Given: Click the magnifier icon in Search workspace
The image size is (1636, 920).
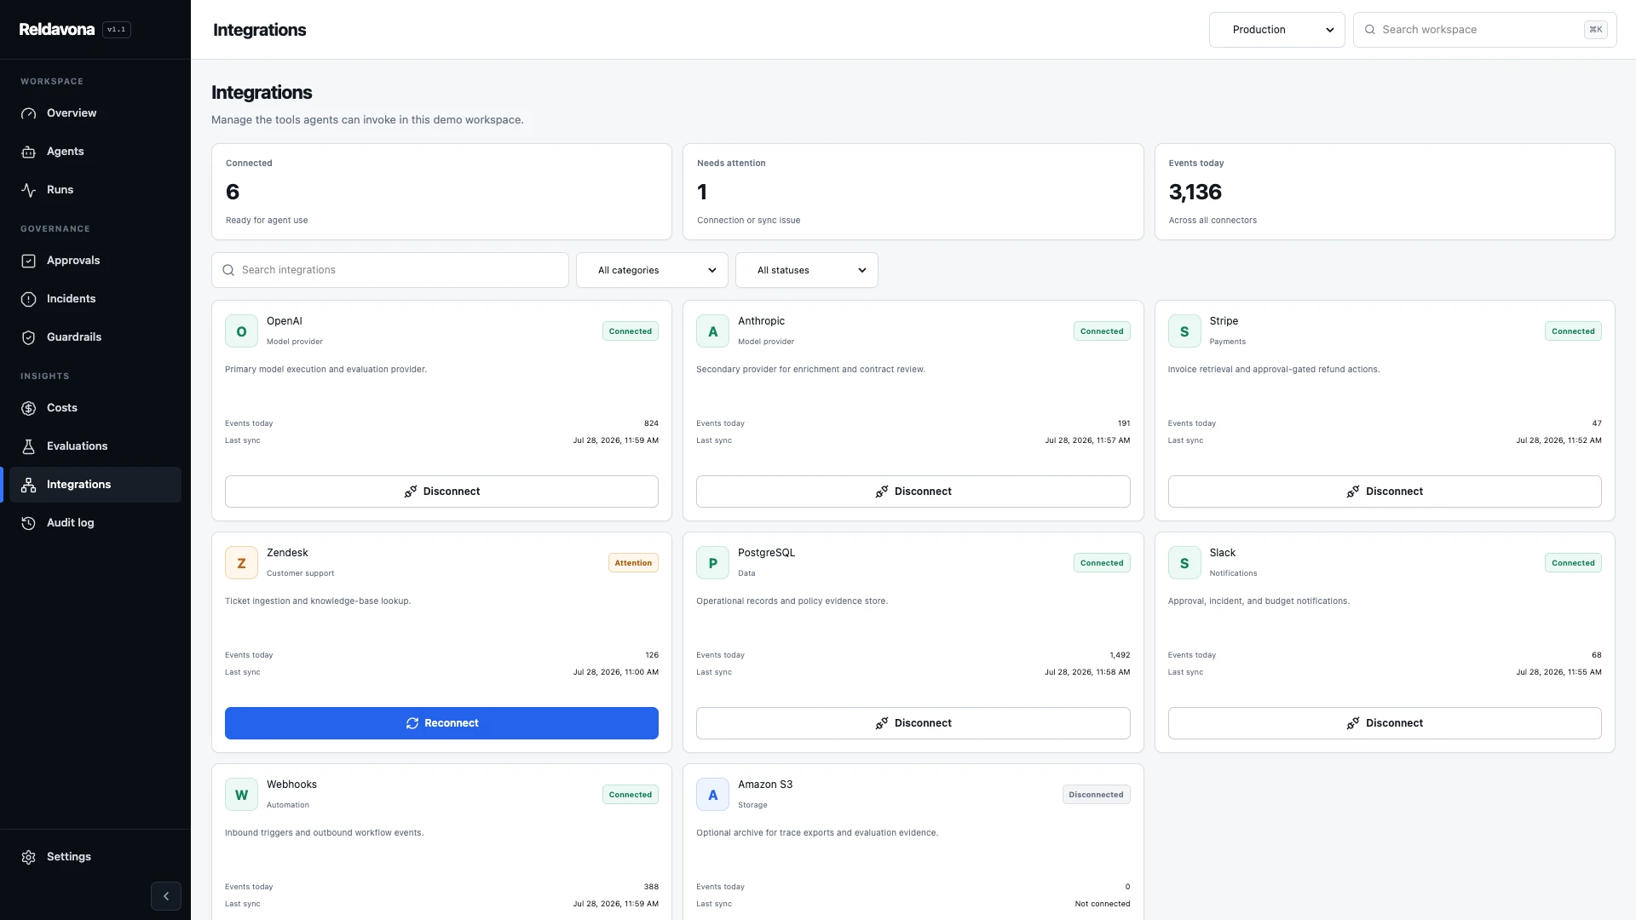Looking at the screenshot, I should point(1370,30).
